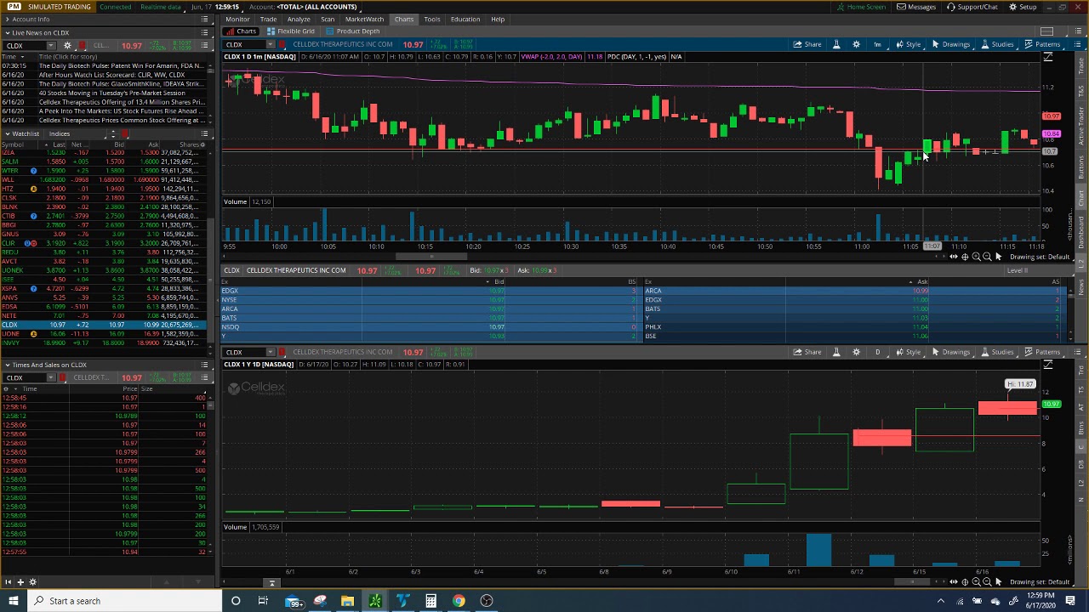Image resolution: width=1089 pixels, height=612 pixels.
Task: Click the Home Screen button
Action: coord(861,7)
